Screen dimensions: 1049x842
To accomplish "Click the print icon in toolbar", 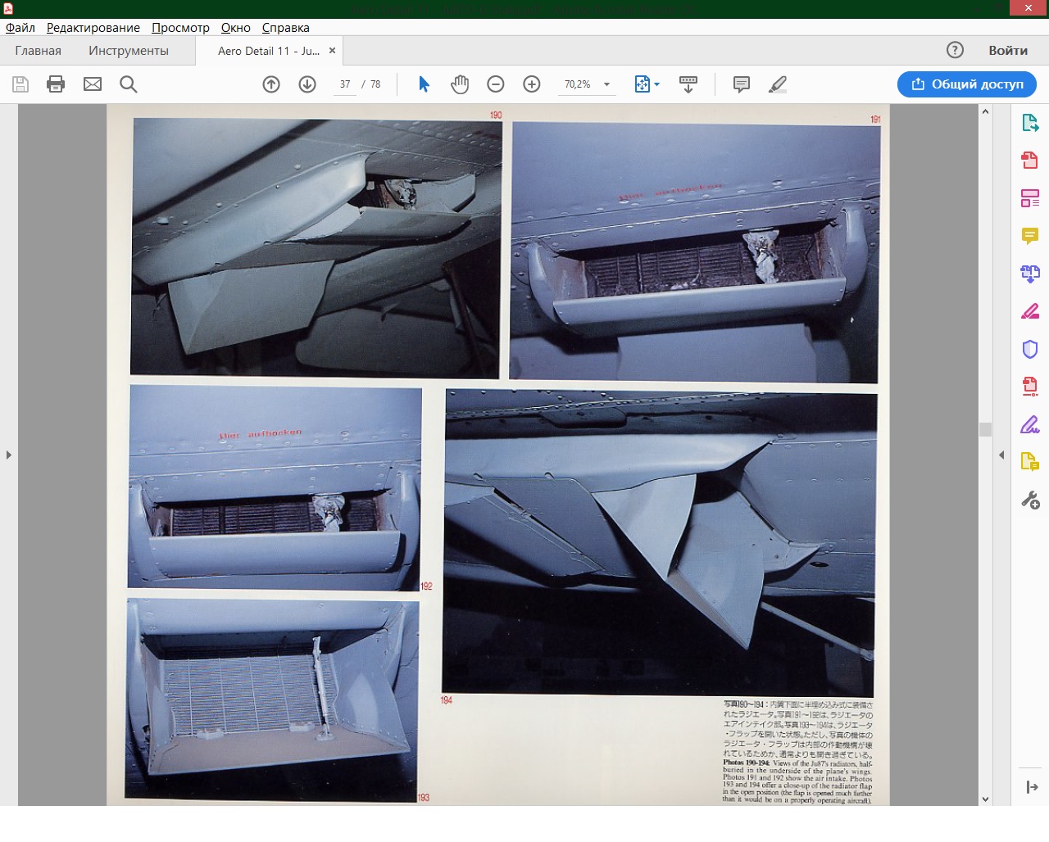I will tap(56, 84).
